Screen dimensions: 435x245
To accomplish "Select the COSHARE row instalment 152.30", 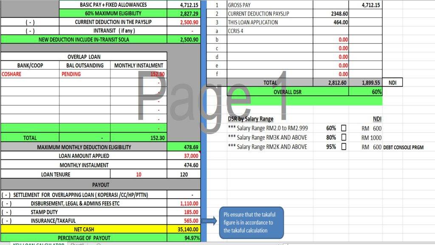I will (139, 74).
